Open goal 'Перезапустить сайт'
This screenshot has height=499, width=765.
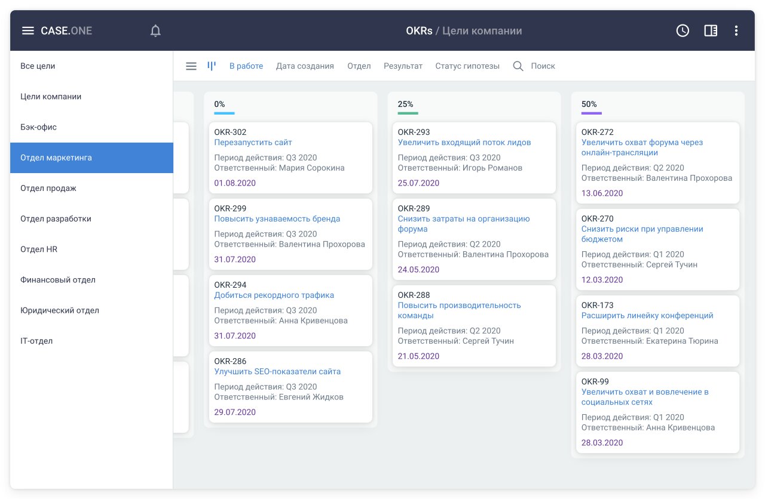[253, 143]
